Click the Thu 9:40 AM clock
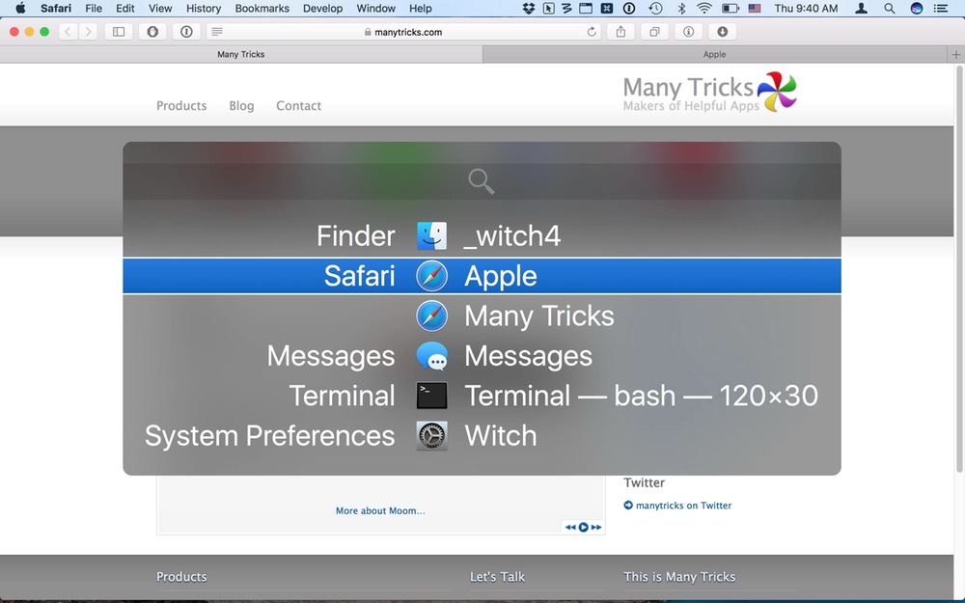Image resolution: width=965 pixels, height=603 pixels. 806,9
